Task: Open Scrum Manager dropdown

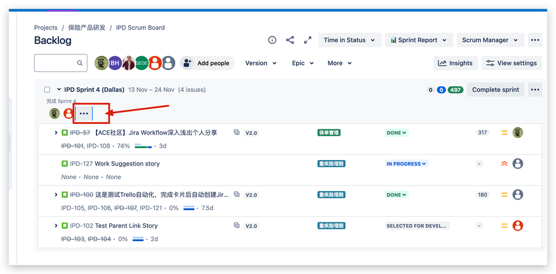Action: click(x=490, y=40)
